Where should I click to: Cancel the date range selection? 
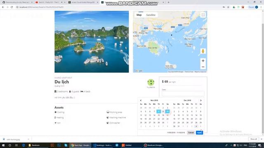(191, 133)
